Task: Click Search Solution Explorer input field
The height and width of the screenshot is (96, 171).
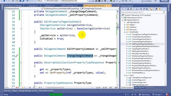Action: click(x=142, y=12)
